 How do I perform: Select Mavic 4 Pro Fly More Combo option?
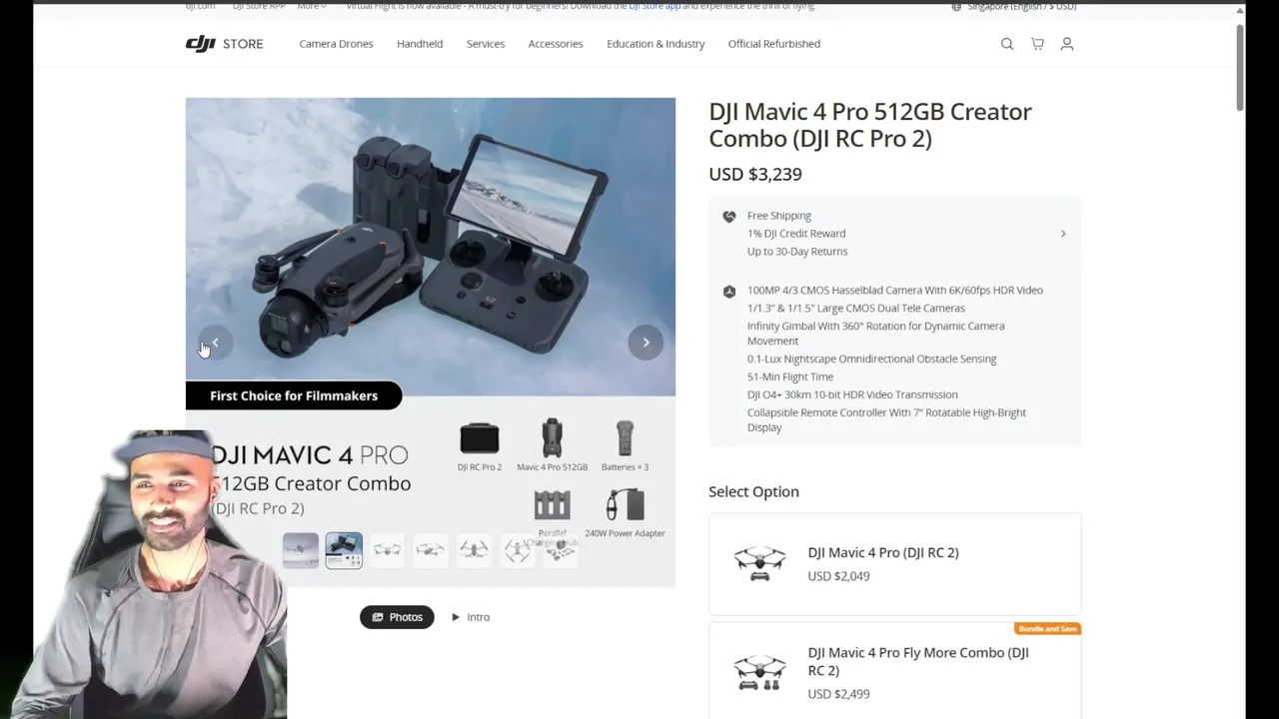(894, 671)
